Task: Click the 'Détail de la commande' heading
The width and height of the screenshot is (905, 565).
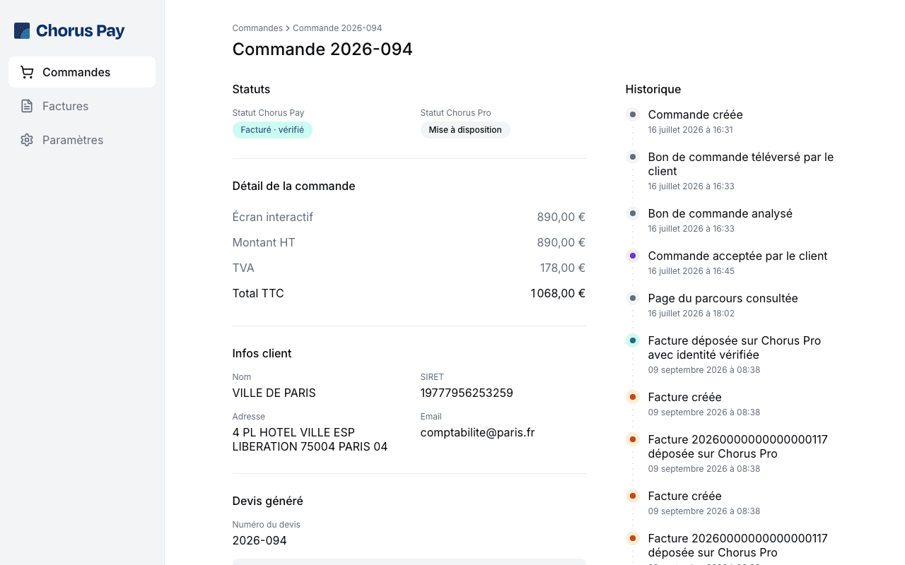Action: click(x=293, y=186)
